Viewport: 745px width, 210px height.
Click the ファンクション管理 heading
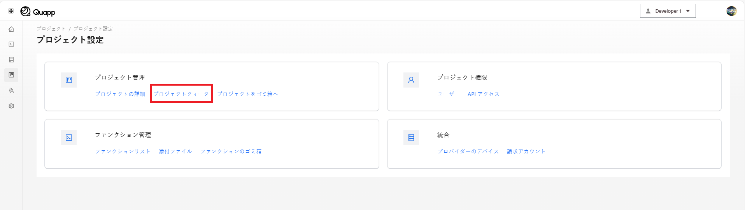pos(123,135)
